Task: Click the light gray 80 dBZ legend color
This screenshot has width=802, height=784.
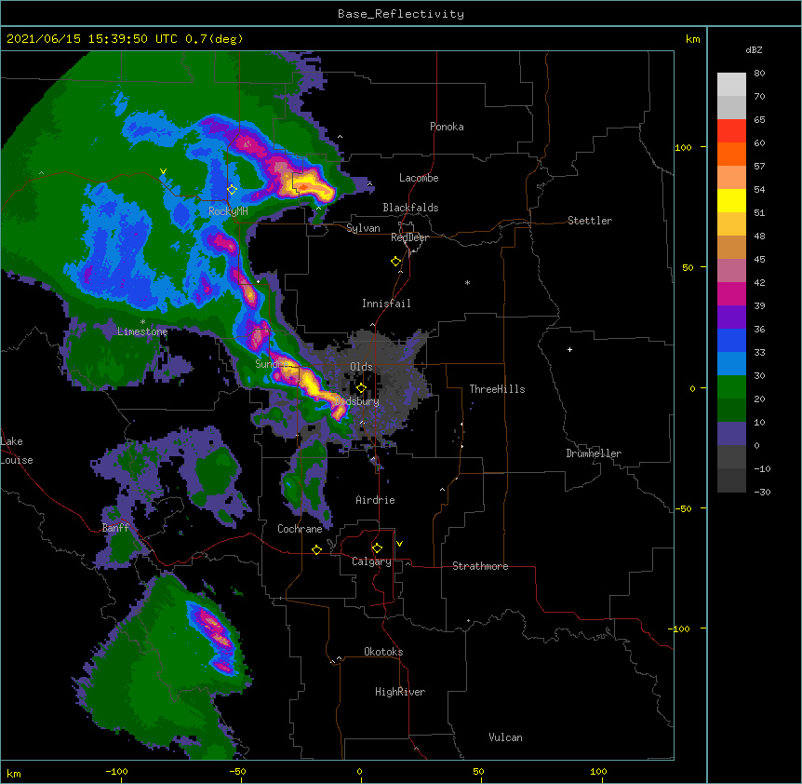Action: [x=731, y=84]
